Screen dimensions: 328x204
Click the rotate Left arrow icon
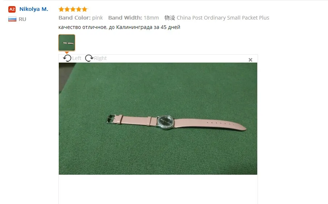(x=67, y=58)
